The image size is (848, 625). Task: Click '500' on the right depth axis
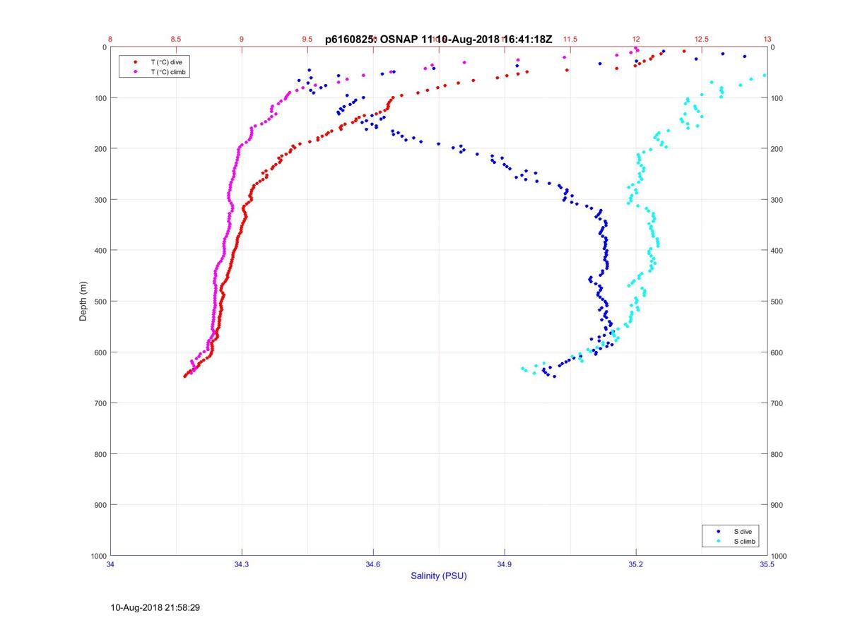click(x=778, y=302)
